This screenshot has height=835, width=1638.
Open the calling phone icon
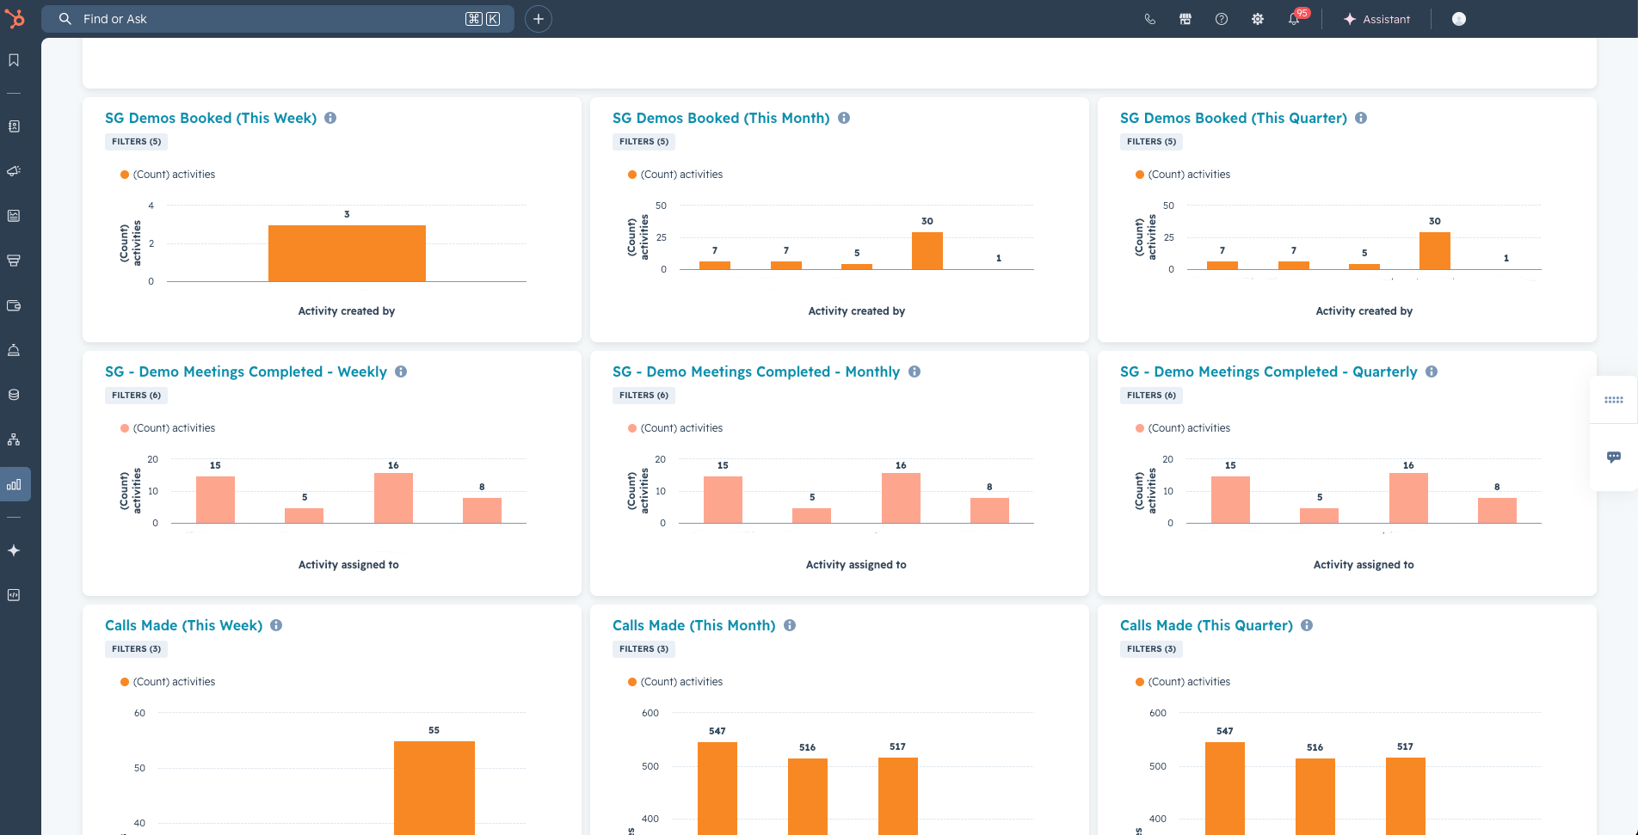coord(1149,19)
